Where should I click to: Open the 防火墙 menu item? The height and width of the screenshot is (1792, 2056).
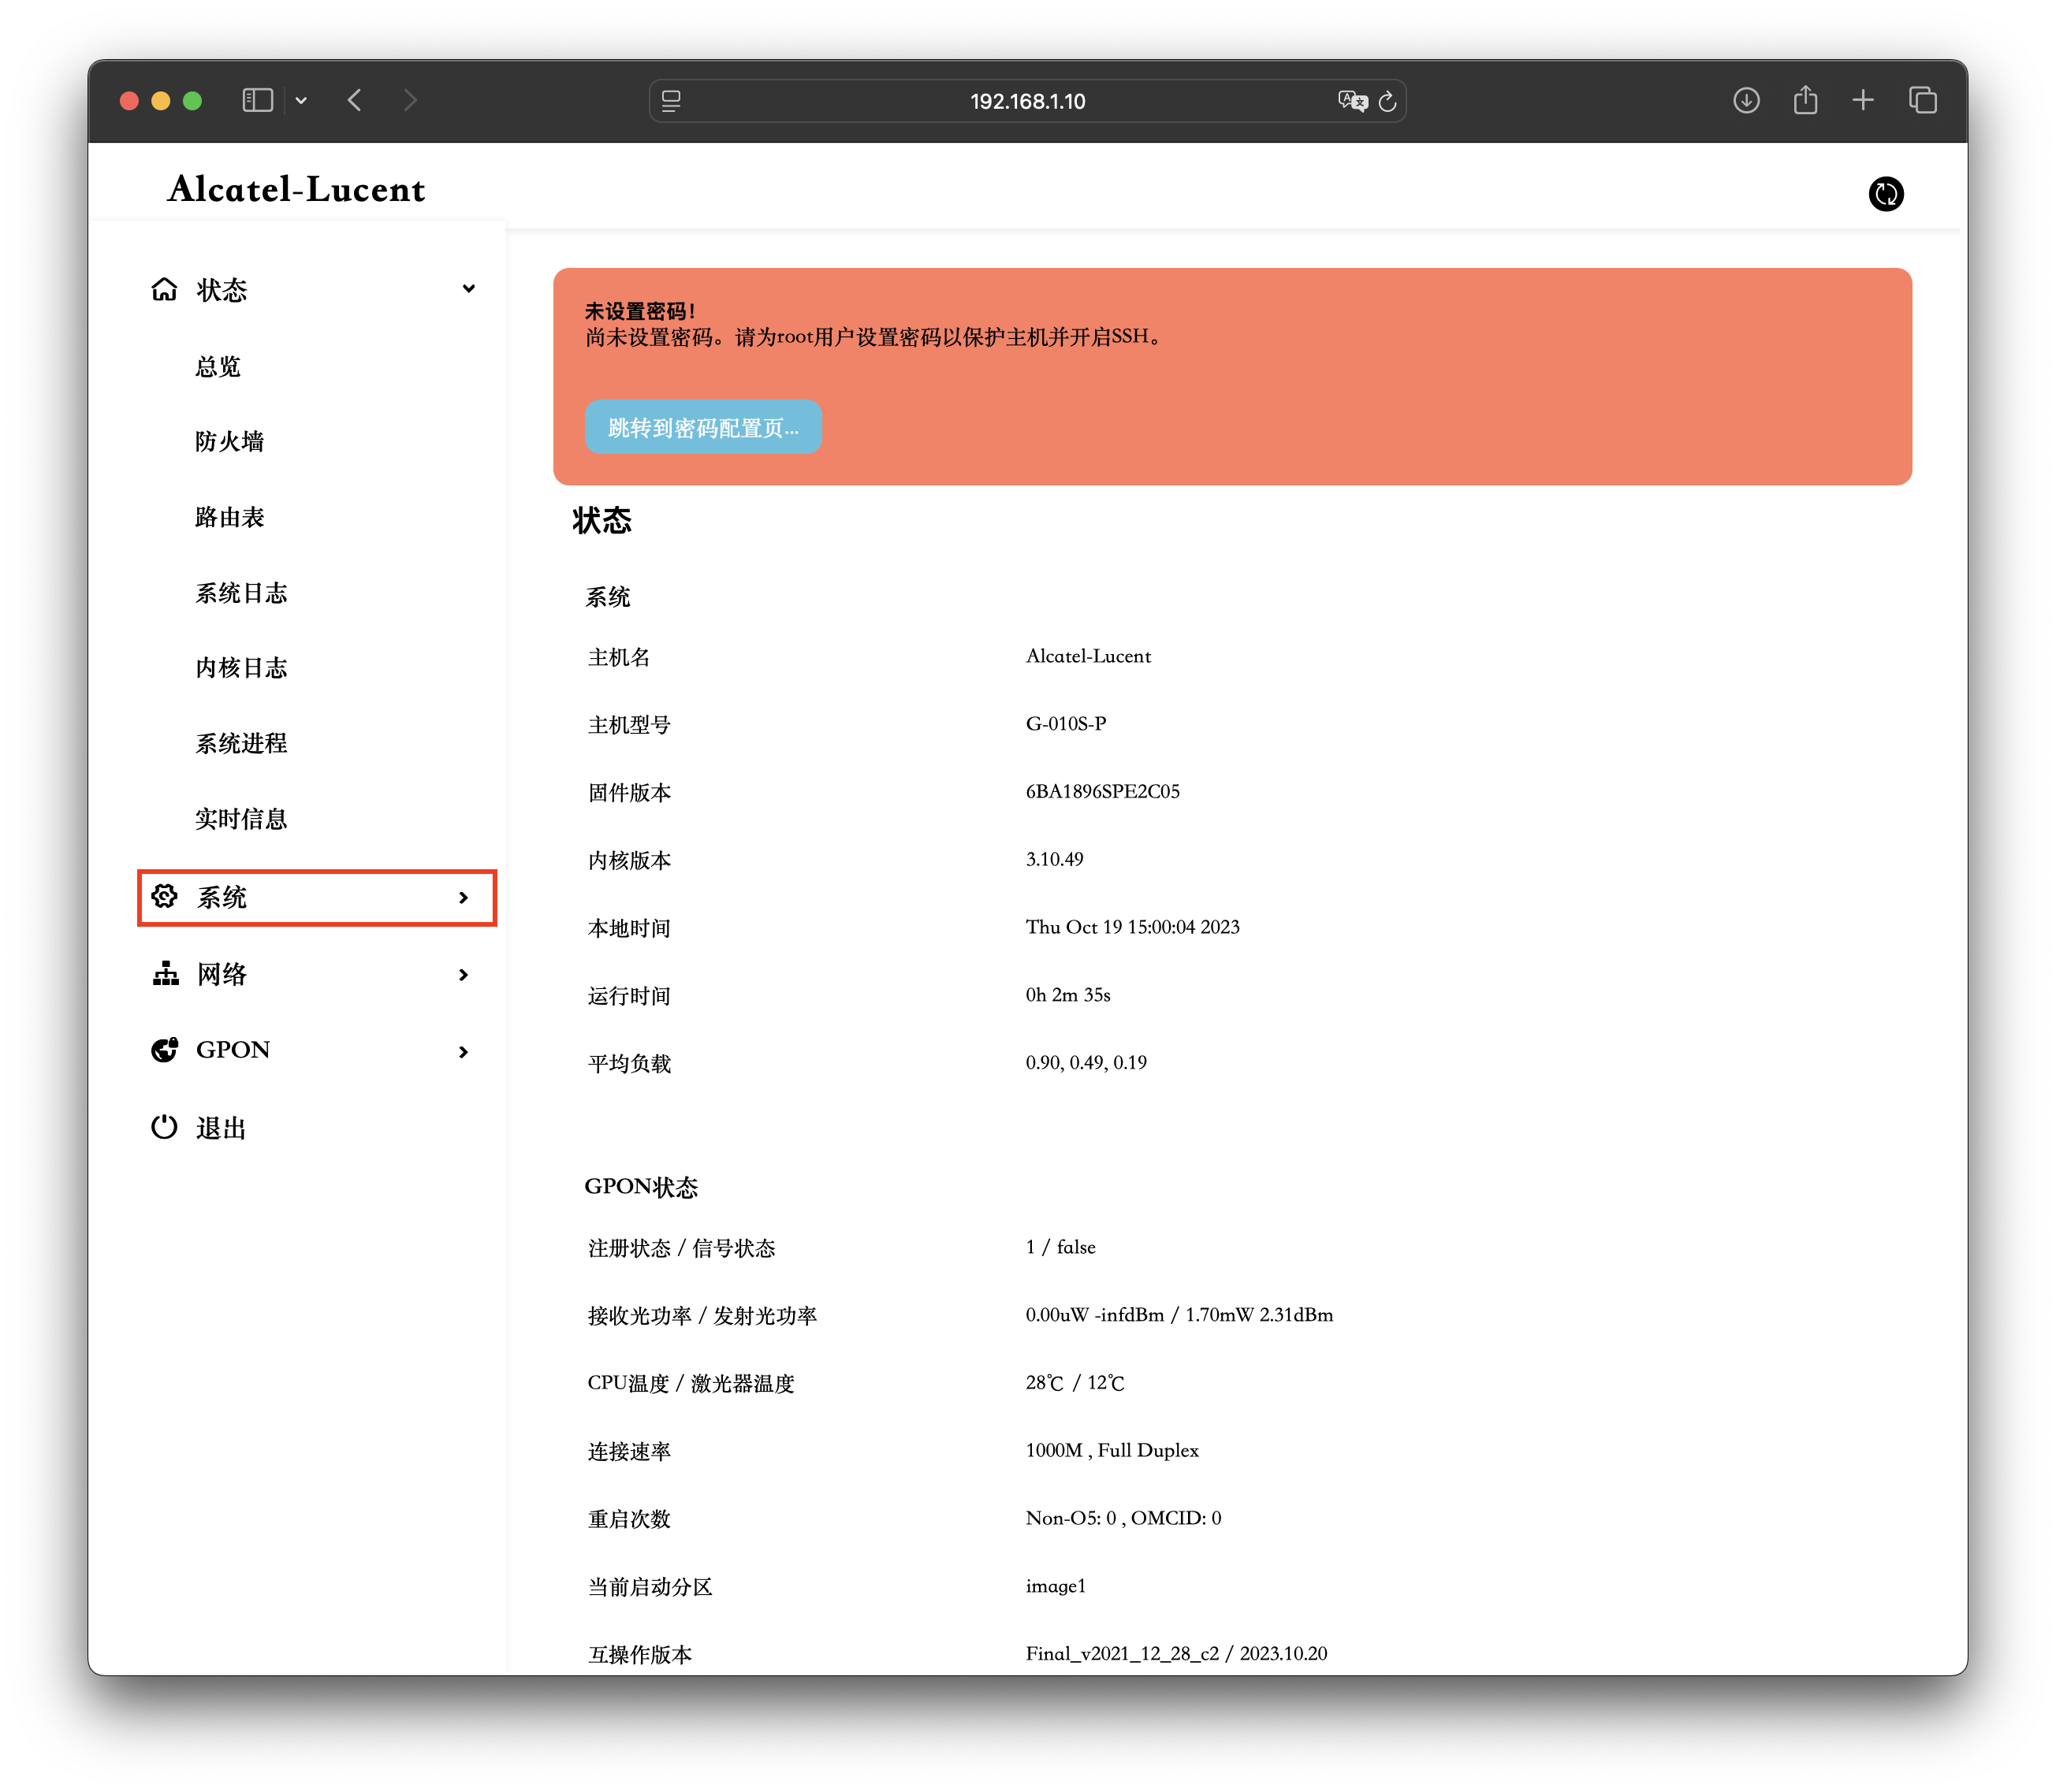[x=230, y=442]
